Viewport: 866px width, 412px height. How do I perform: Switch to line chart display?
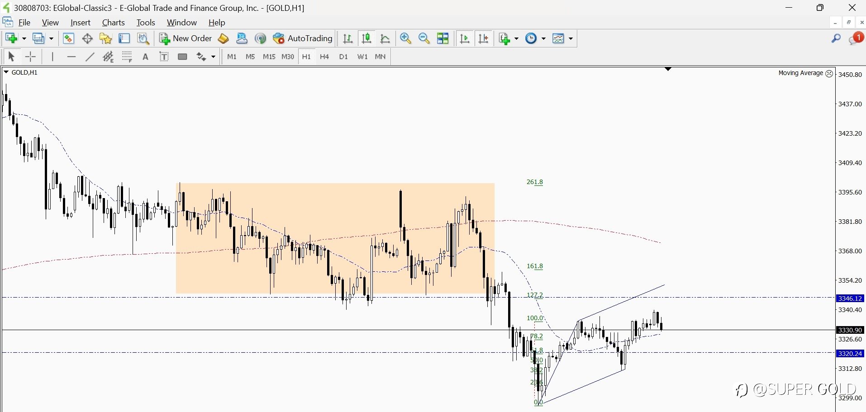point(385,38)
